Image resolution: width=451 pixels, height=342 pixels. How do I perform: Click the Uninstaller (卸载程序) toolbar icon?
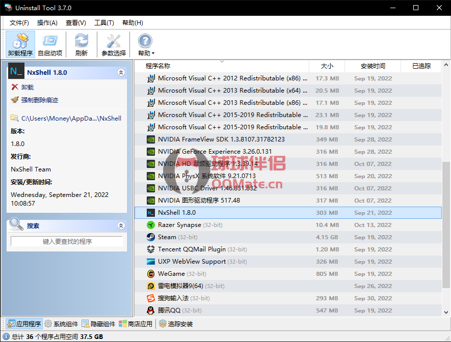pos(20,44)
